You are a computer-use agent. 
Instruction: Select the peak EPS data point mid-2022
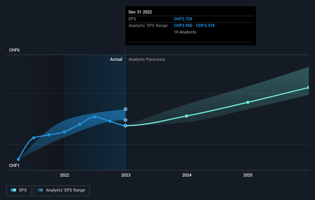(x=95, y=117)
